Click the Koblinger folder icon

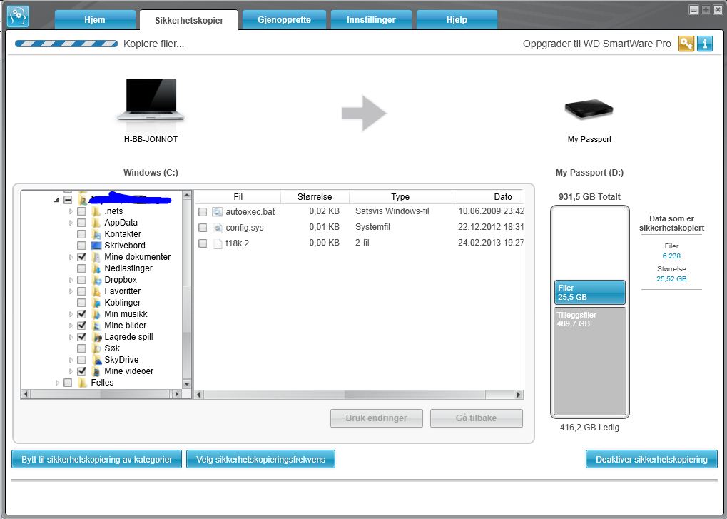(x=96, y=303)
